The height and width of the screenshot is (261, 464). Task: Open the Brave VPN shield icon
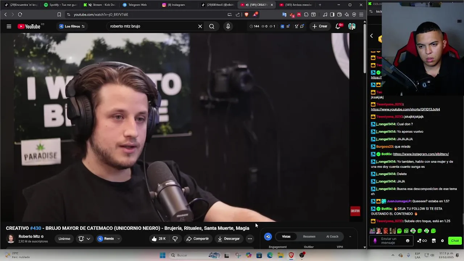point(354,14)
